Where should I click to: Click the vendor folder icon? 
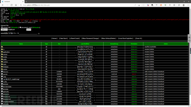(x=2, y=69)
